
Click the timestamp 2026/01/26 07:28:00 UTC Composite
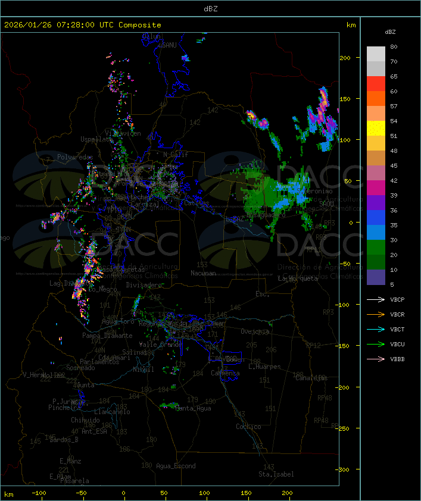click(83, 25)
